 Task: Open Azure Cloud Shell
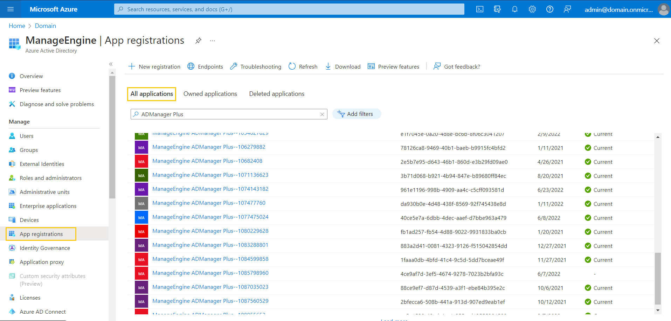tap(479, 9)
